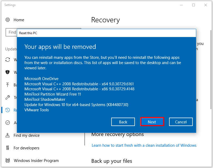Click the Home gear icon
Image resolution: width=213 pixels, height=168 pixels.
(x=8, y=20)
